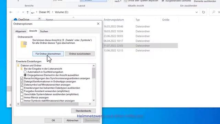
Task: Click settings list scroll down arrow
Action: (94, 100)
